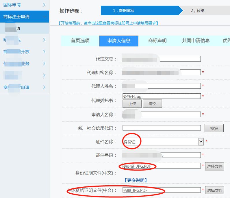This screenshot has height=198, width=230.
Task: Click 选择文件 for 主体资格证明文件
Action: click(x=214, y=190)
